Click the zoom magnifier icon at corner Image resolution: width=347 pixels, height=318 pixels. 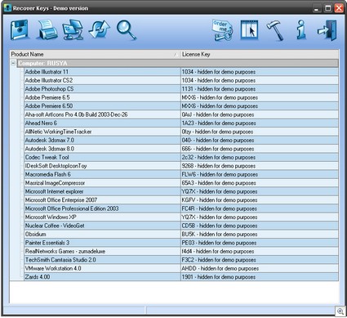(340, 311)
